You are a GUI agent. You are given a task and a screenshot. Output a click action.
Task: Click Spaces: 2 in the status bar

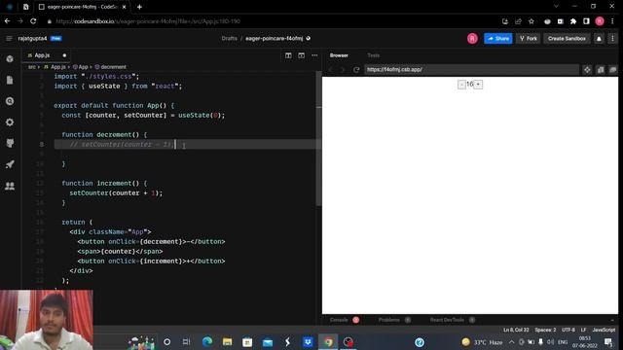point(545,330)
